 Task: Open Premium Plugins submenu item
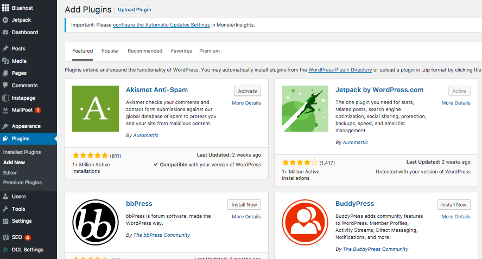[22, 183]
